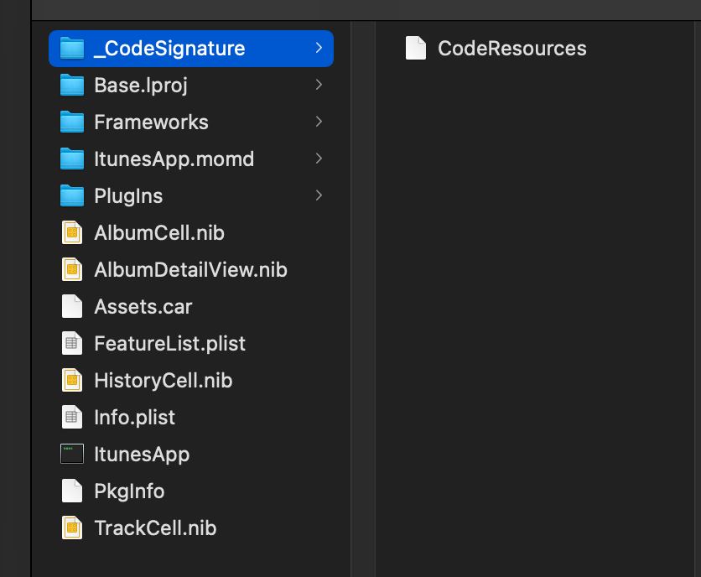Expand the ItunesApp.momd folder chevron
Image resolution: width=701 pixels, height=577 pixels.
click(319, 159)
